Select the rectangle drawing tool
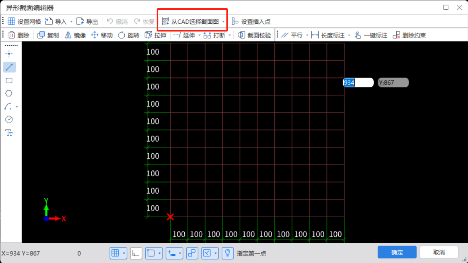The width and height of the screenshot is (468, 263). coord(9,80)
